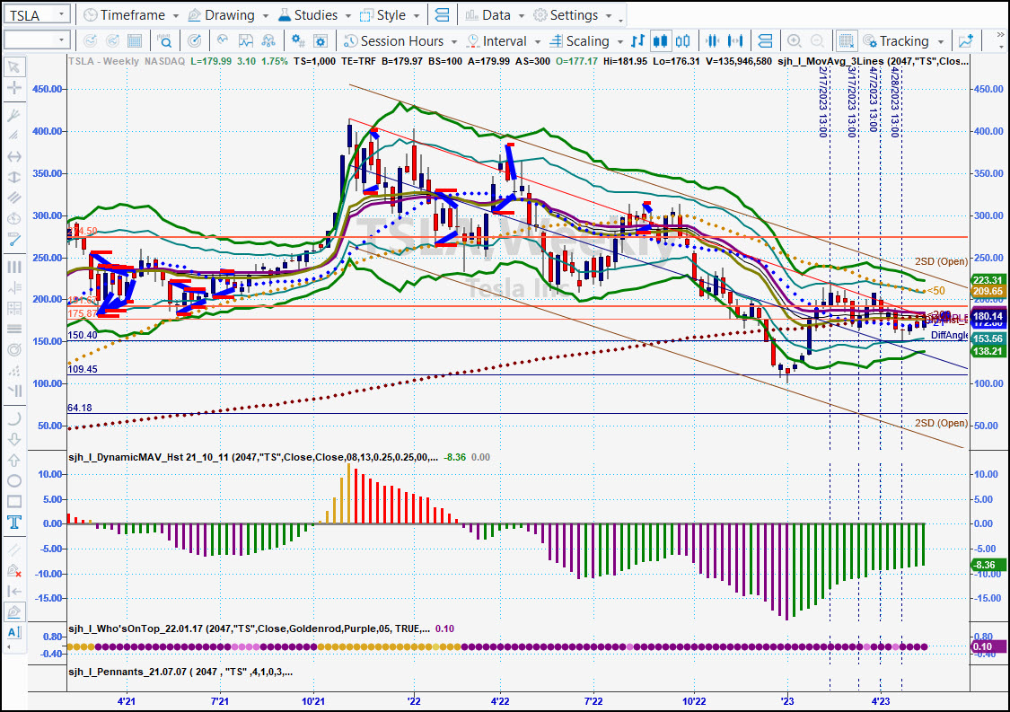This screenshot has width=1010, height=712.
Task: Toggle the grid selection icon
Action: click(846, 41)
